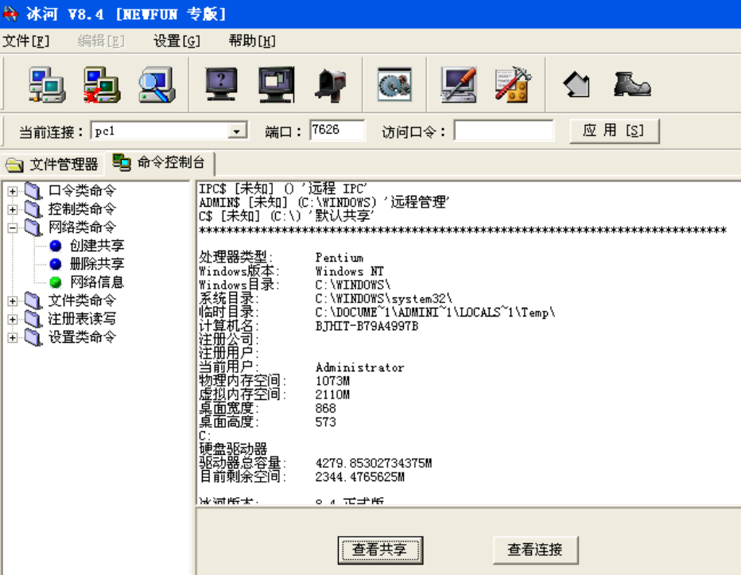Switch to the 文件管理器 tab
Image resolution: width=741 pixels, height=575 pixels.
52,165
